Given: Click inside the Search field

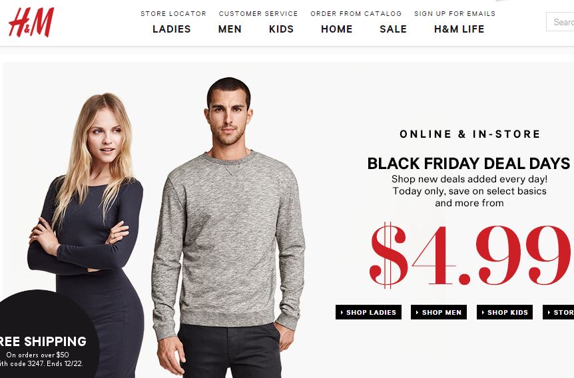Looking at the screenshot, I should (560, 22).
